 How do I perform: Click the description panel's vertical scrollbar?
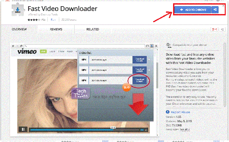point(225,75)
